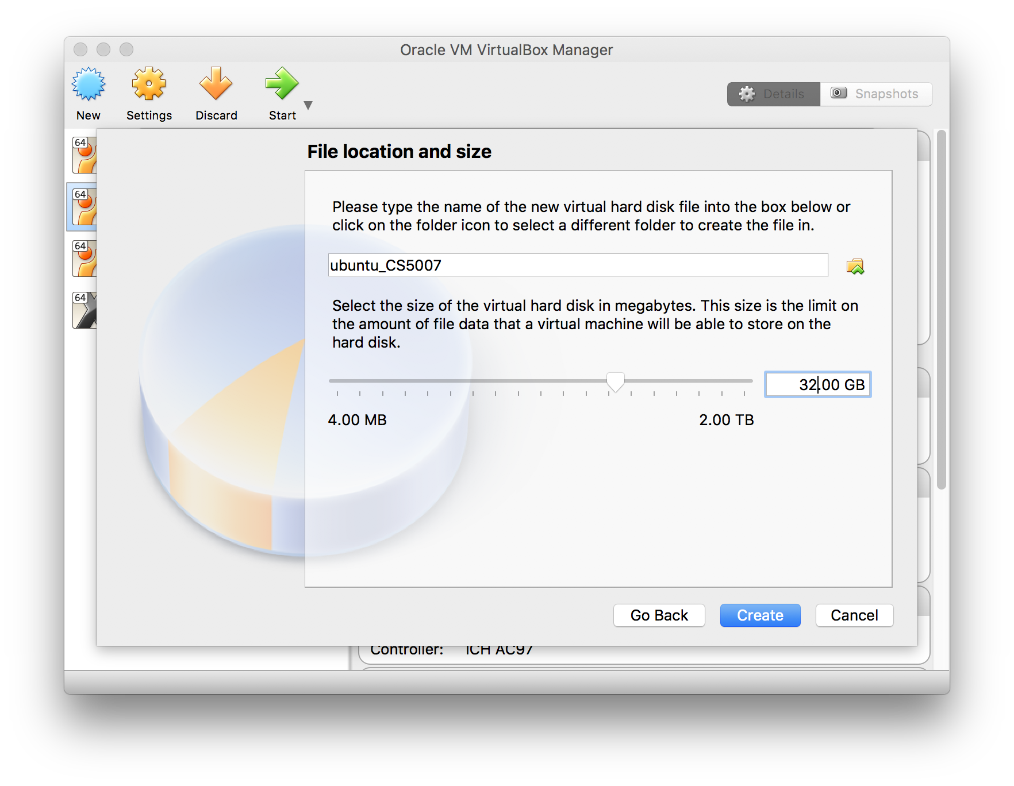The width and height of the screenshot is (1014, 786).
Task: Choose a folder via the folder icon
Action: click(855, 266)
